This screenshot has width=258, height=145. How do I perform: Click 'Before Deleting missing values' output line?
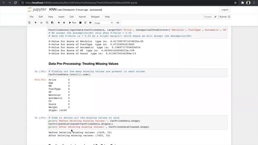80,133
